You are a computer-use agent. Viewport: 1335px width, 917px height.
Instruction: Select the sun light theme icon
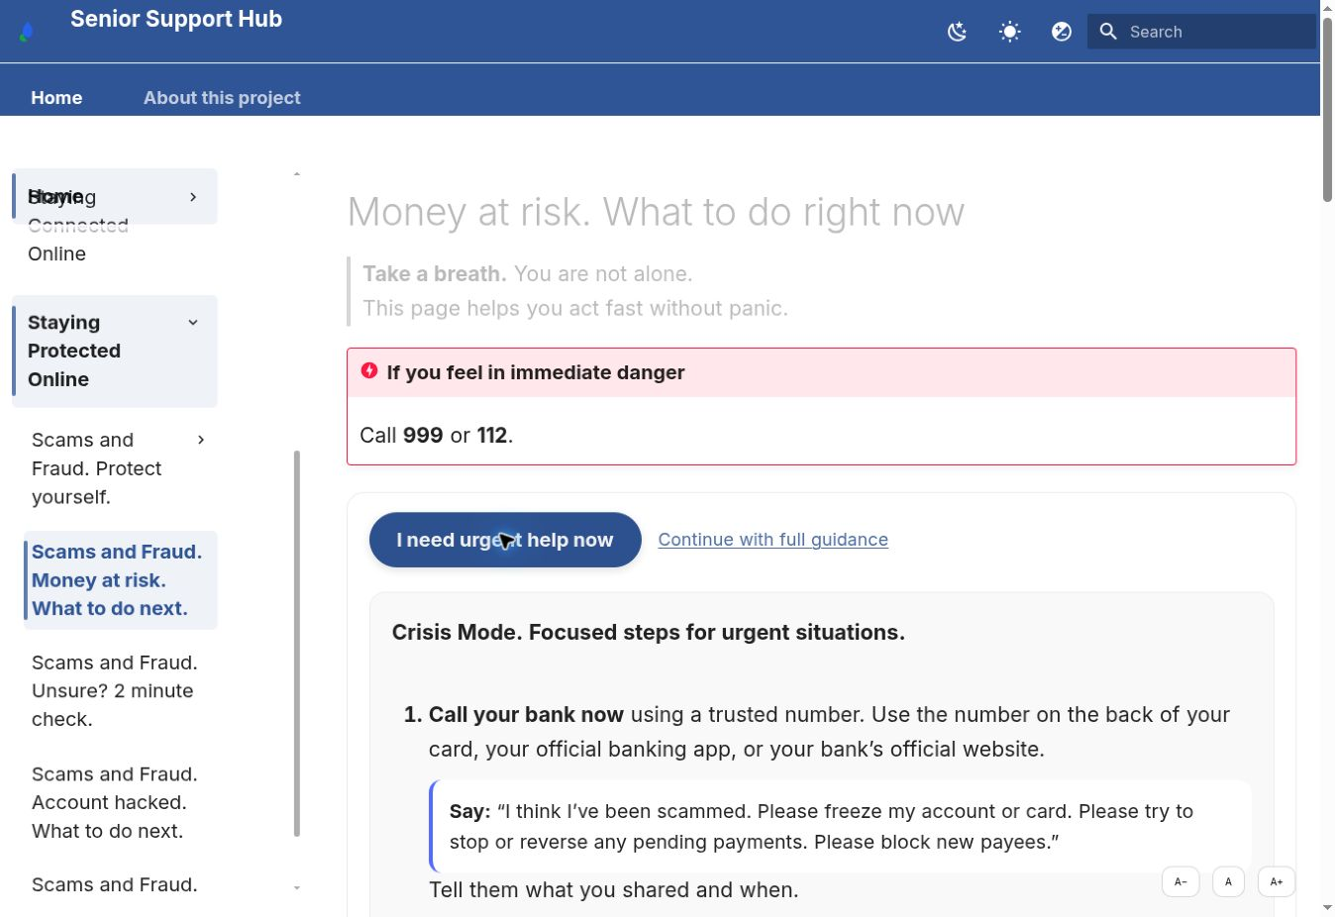click(x=1009, y=32)
